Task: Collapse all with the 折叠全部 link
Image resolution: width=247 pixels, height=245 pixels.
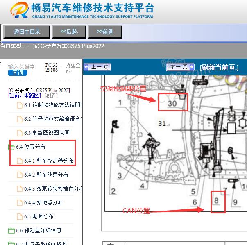Action: pyautogui.click(x=73, y=68)
